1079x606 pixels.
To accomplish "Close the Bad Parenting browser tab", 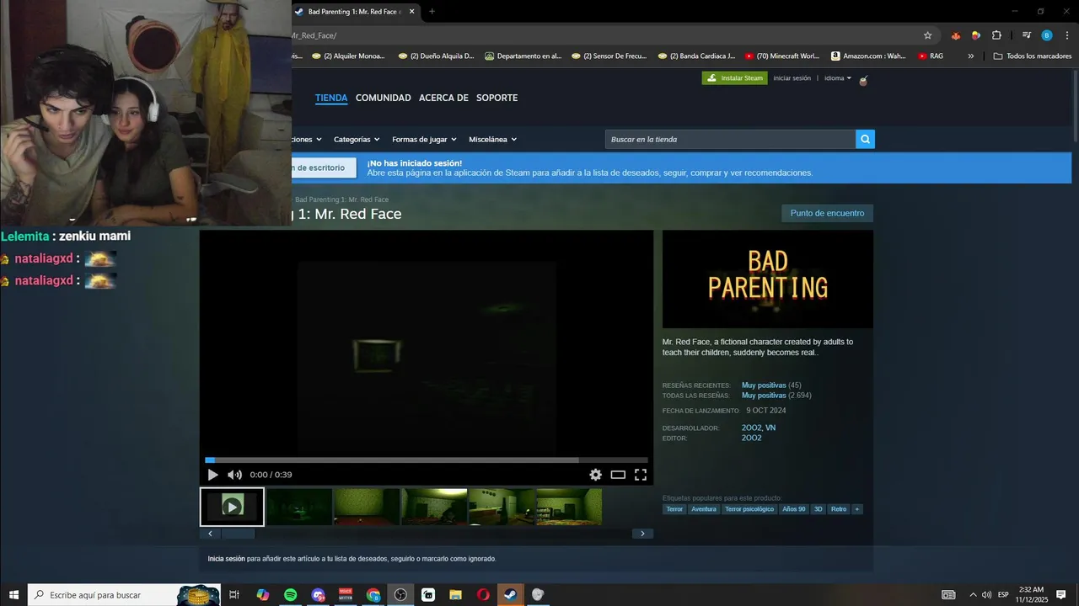I will click(411, 12).
